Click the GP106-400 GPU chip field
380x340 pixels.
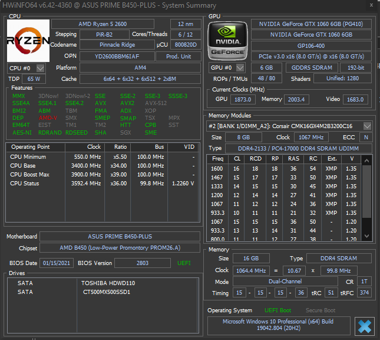[311, 45]
